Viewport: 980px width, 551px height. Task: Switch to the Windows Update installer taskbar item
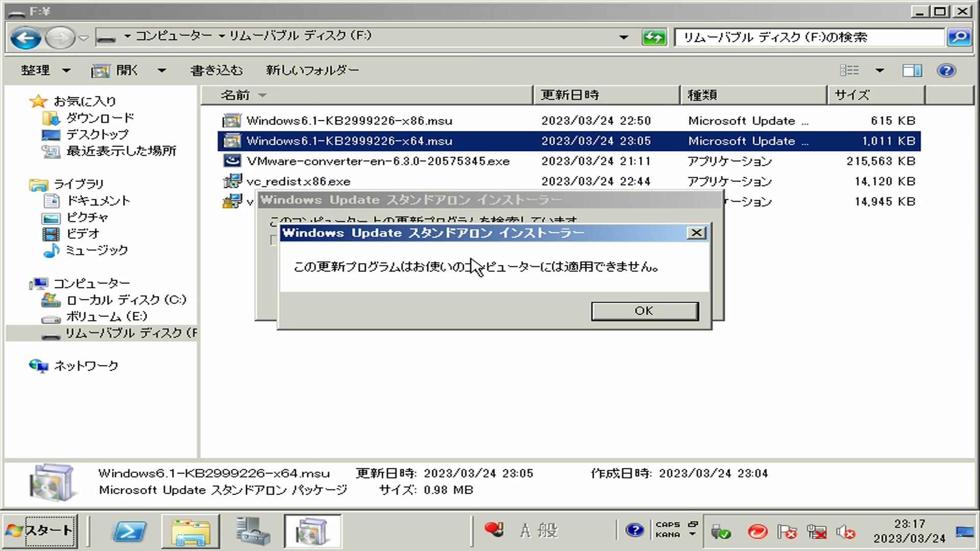coord(312,531)
